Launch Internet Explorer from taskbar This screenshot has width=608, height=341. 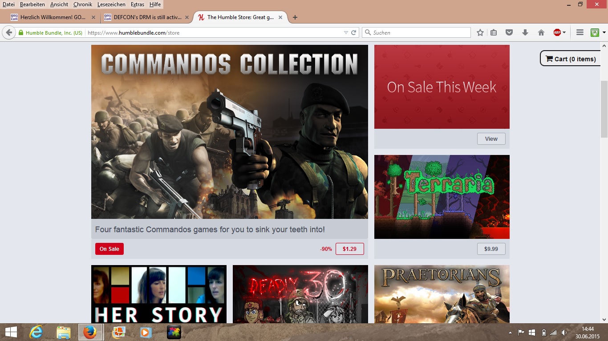click(36, 332)
